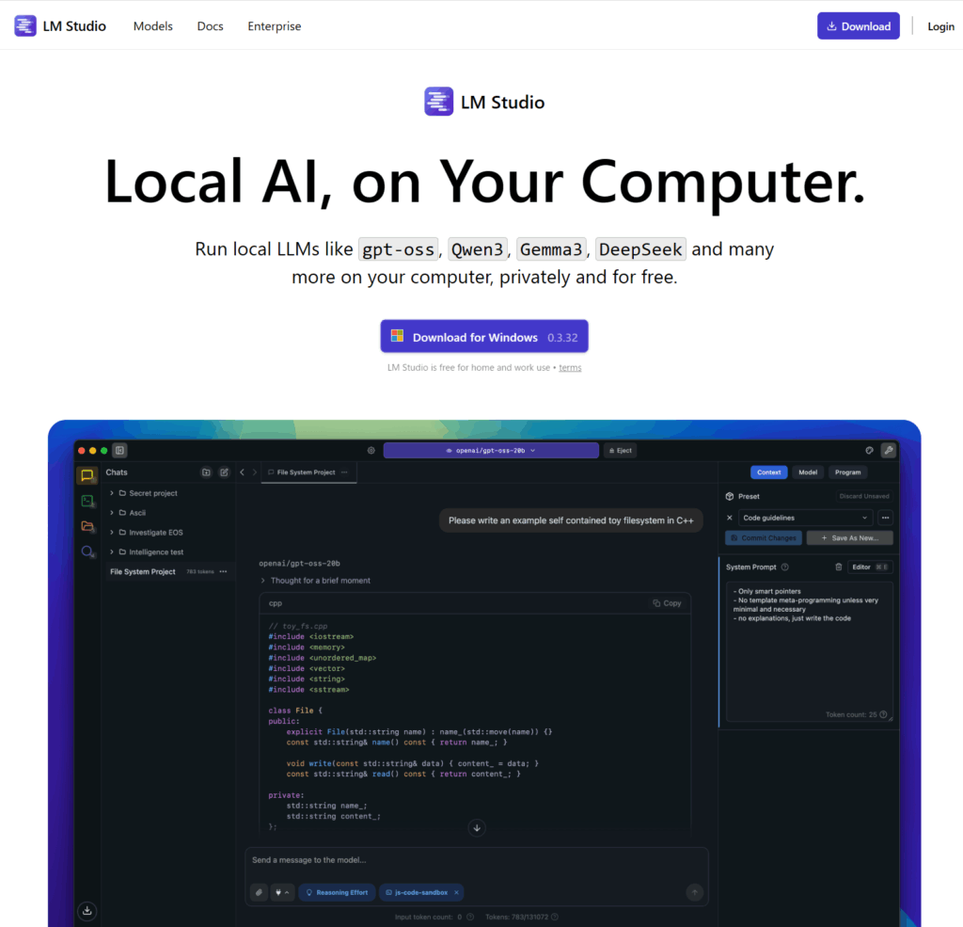Open the Docs page from the navigation bar
The image size is (963, 927).
coord(210,26)
